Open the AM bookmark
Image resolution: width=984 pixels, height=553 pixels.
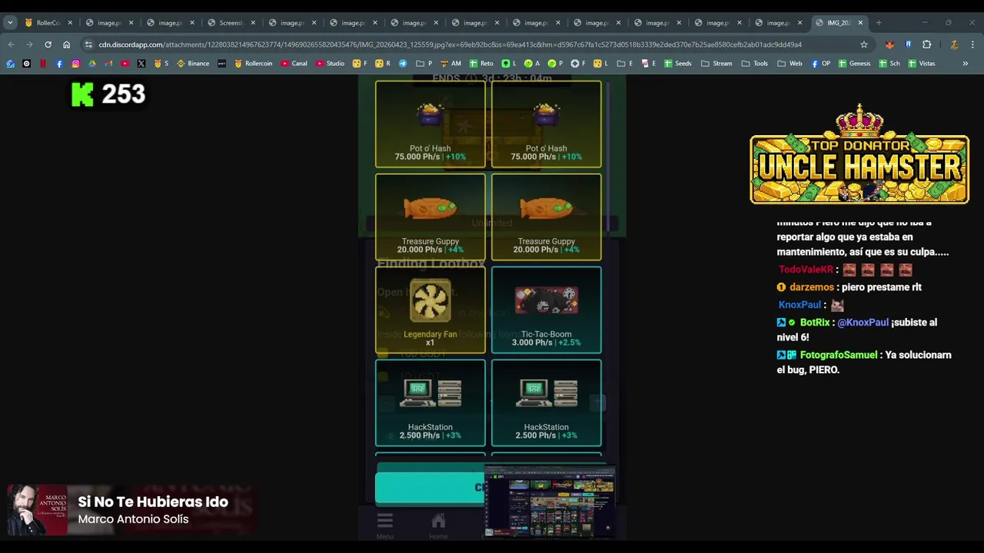450,64
